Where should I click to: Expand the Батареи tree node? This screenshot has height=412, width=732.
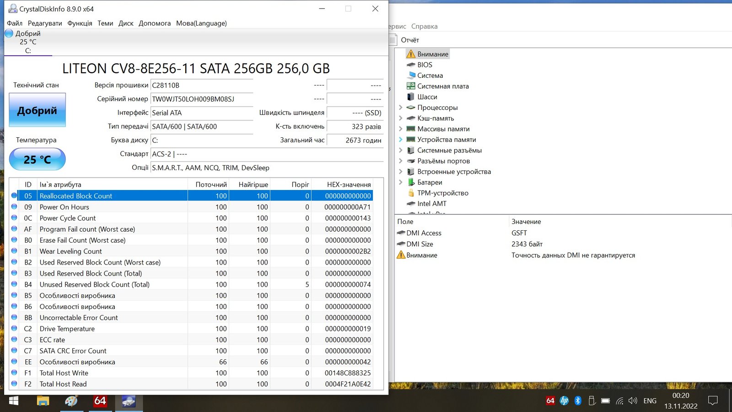click(x=401, y=182)
